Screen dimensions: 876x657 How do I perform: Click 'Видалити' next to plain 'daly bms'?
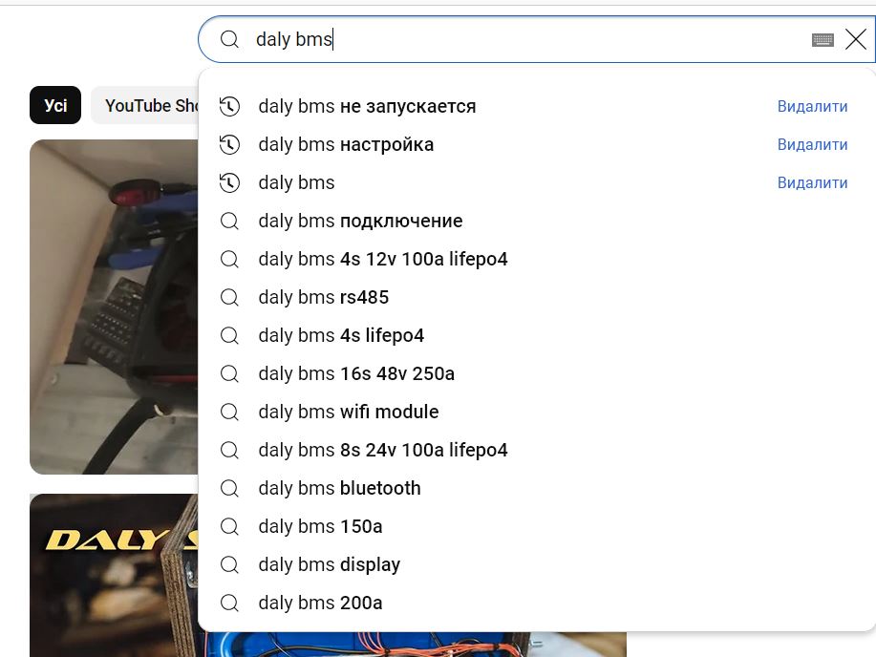(x=812, y=182)
